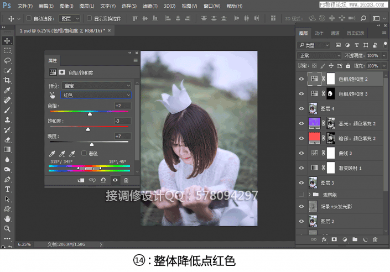Select the Pen tool

[7, 179]
